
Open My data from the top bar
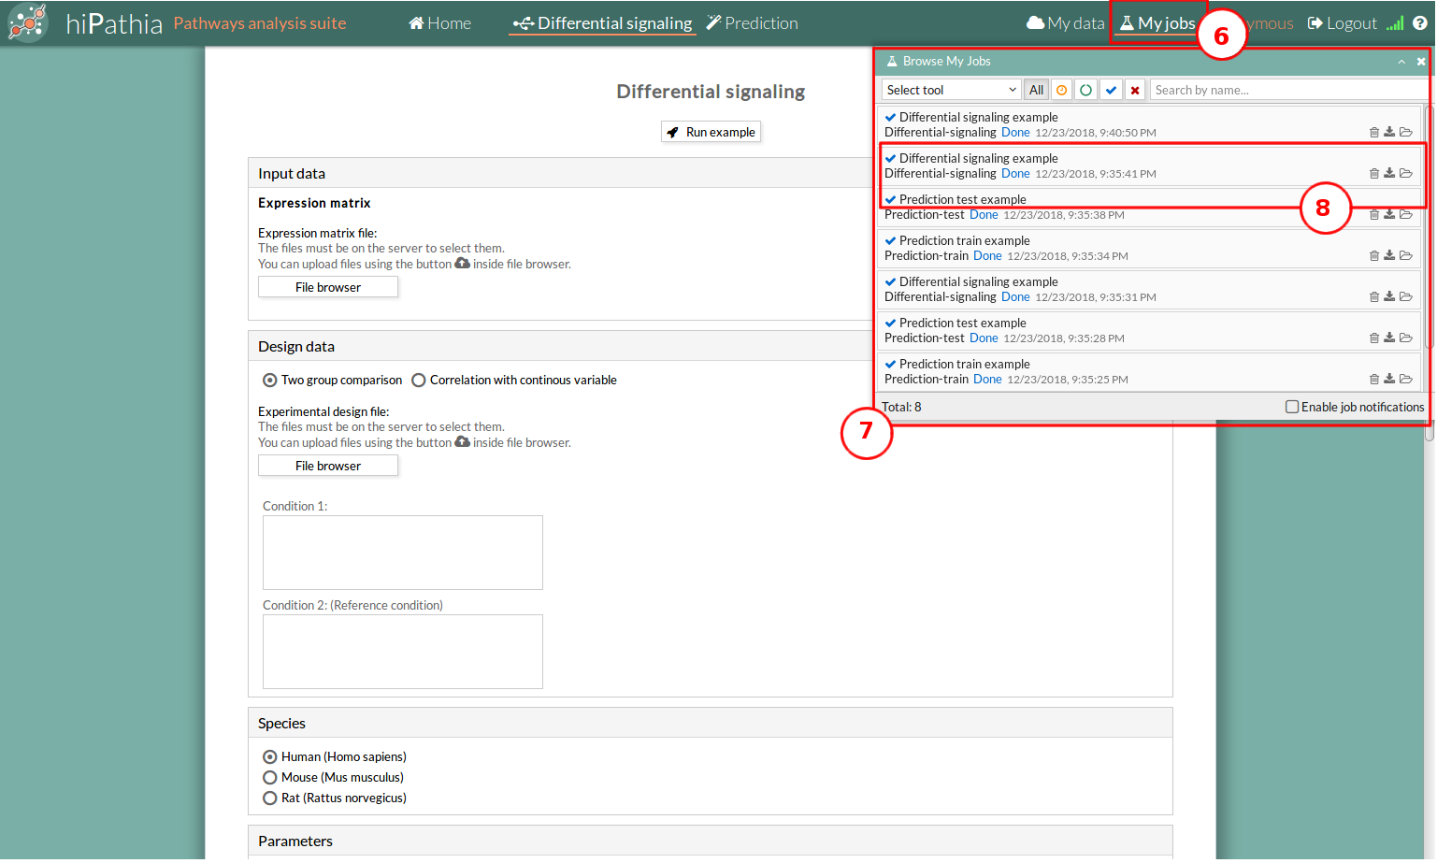pos(1065,23)
